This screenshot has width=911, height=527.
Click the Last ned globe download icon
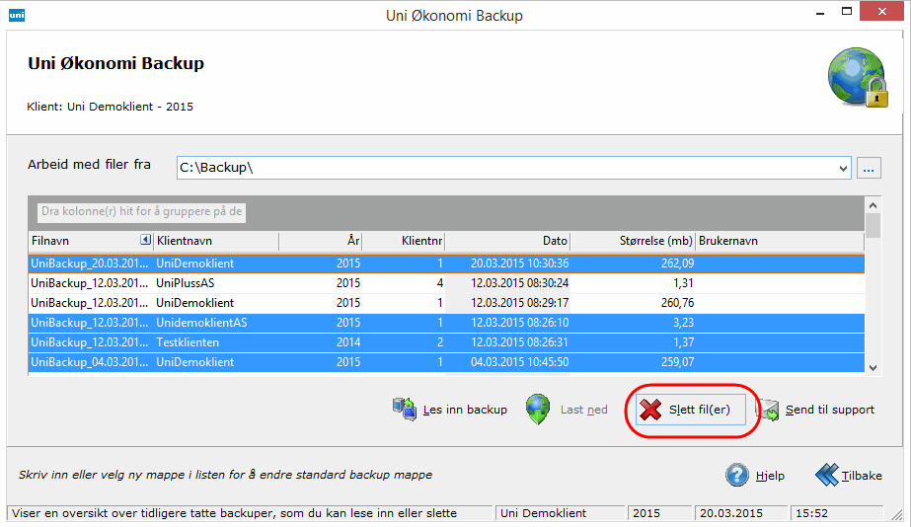[x=538, y=410]
